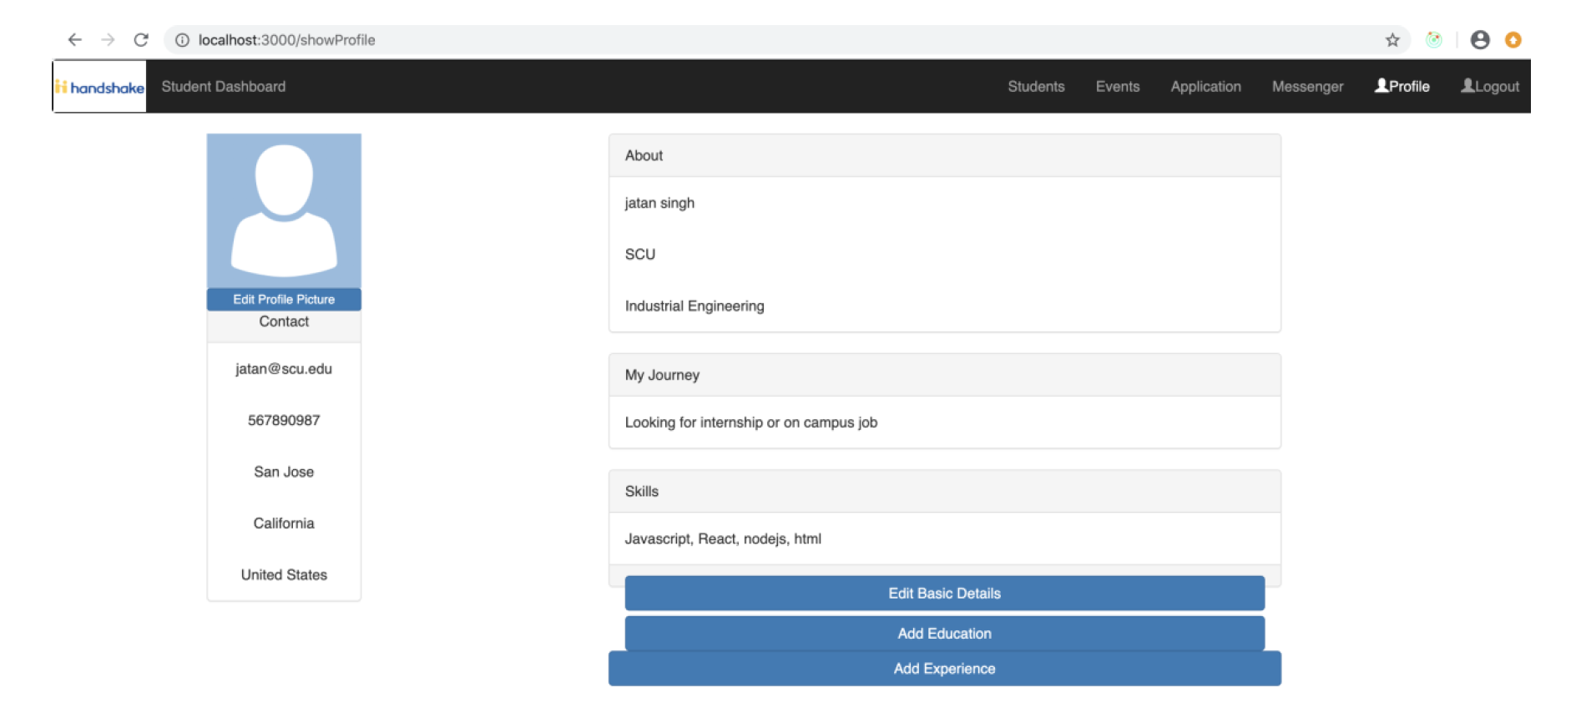Open the green circular browser extension icon

coord(1434,39)
